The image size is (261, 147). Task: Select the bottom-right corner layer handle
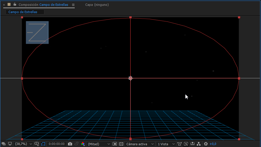pyautogui.click(x=239, y=139)
